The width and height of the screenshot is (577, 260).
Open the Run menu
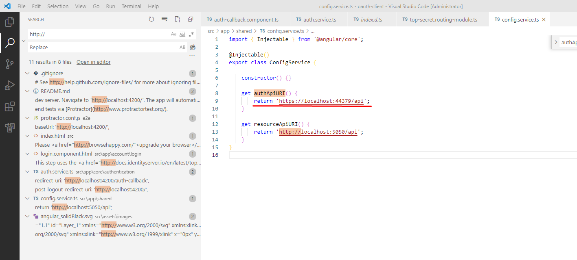(110, 6)
